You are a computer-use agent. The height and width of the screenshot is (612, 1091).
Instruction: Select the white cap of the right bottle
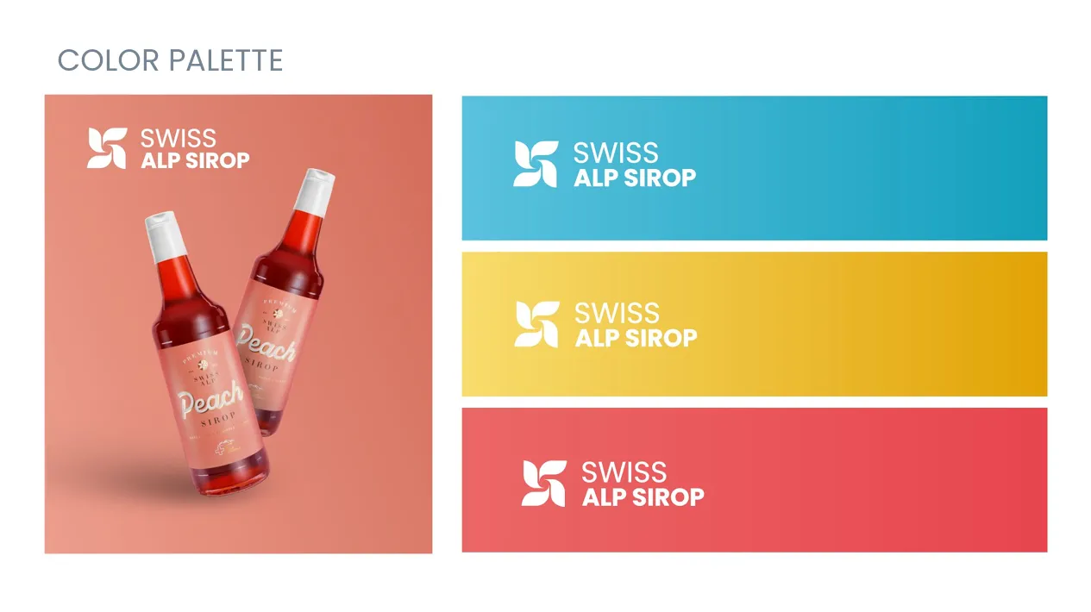(x=313, y=193)
